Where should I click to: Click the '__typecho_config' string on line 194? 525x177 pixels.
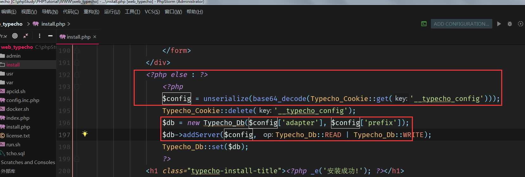click(447, 99)
